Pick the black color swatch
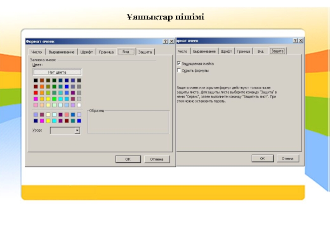This screenshot has width=330, height=247. [x=36, y=80]
